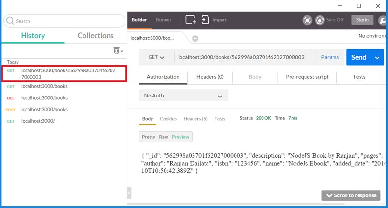Minimize the Postman window
The image size is (388, 208).
pyautogui.click(x=340, y=6)
